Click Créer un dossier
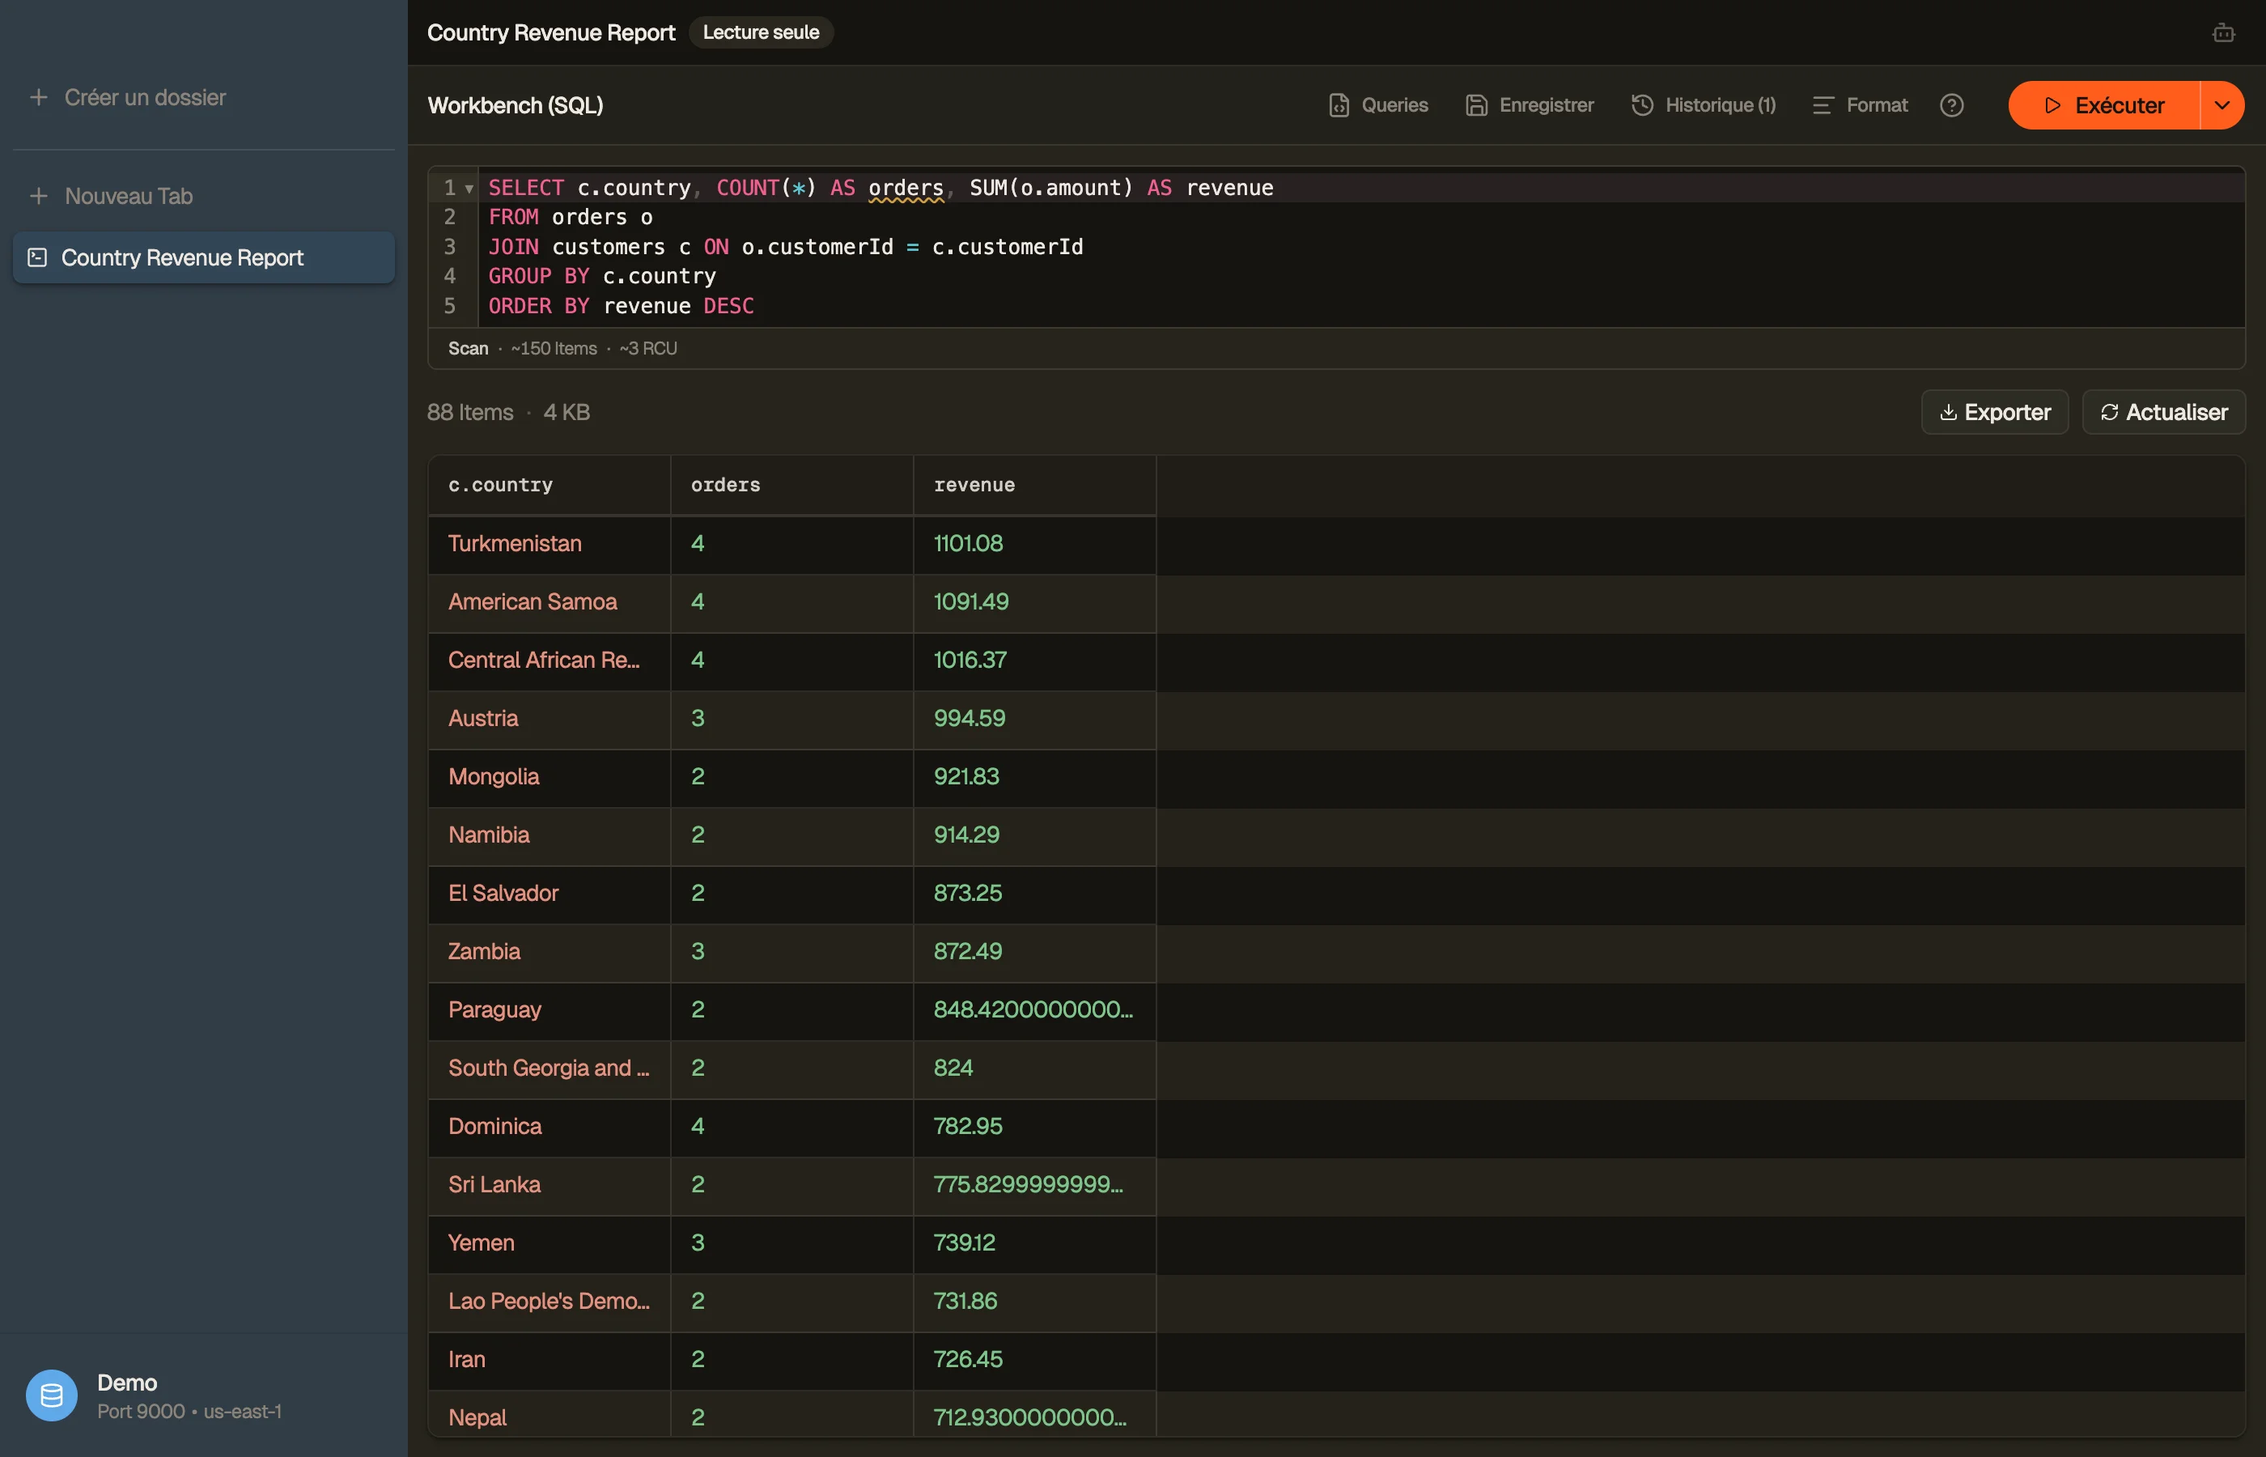 (x=127, y=97)
